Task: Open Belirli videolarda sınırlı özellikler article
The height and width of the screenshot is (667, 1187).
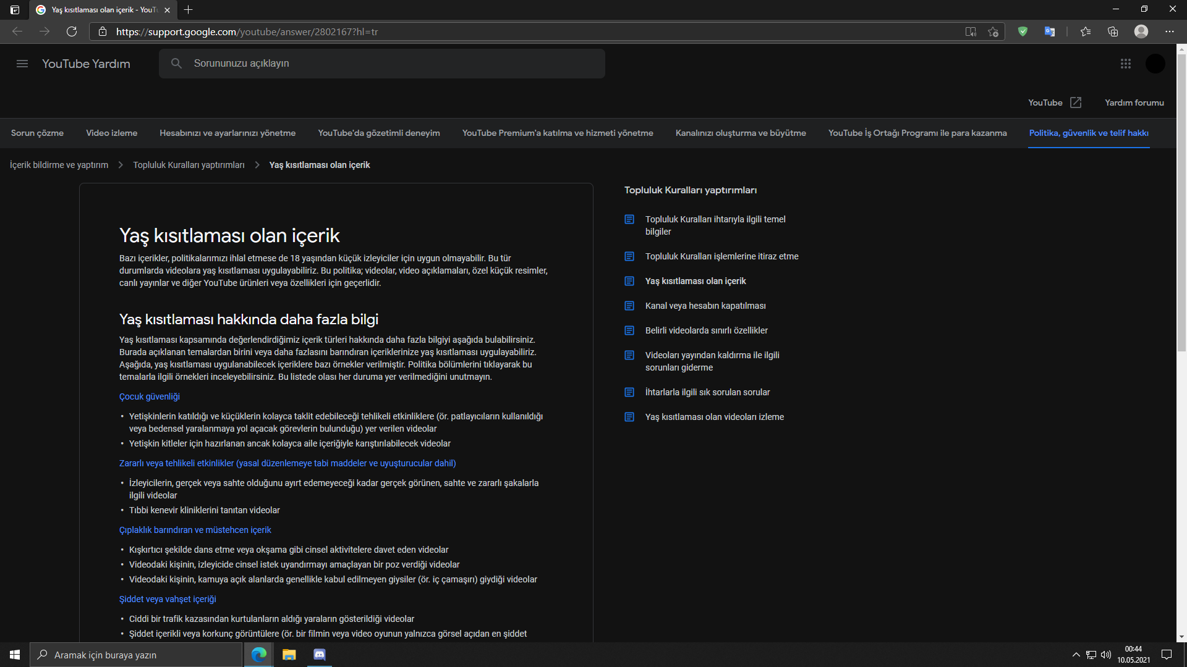Action: tap(707, 330)
